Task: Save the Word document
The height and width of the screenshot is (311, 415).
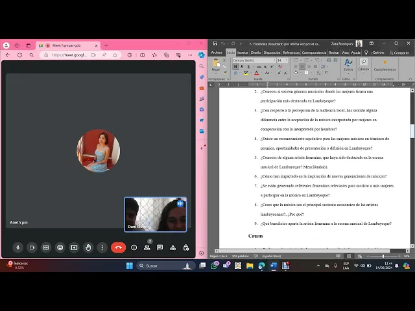Action: click(x=215, y=43)
